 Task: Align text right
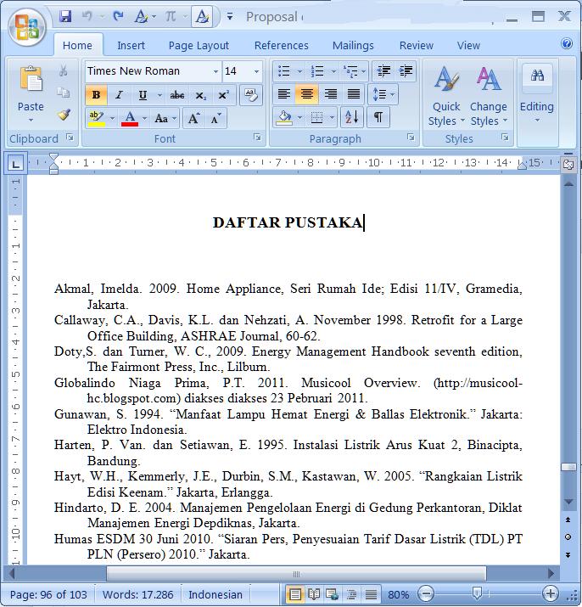pos(331,94)
